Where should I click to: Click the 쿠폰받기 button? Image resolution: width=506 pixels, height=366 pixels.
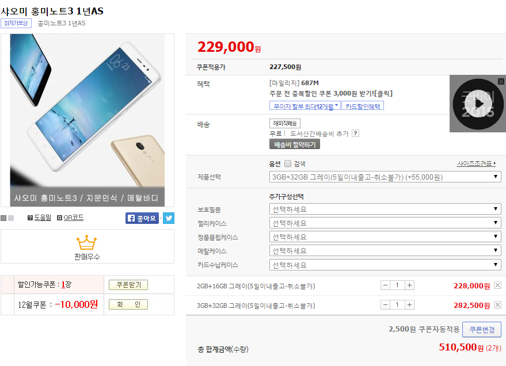(128, 285)
